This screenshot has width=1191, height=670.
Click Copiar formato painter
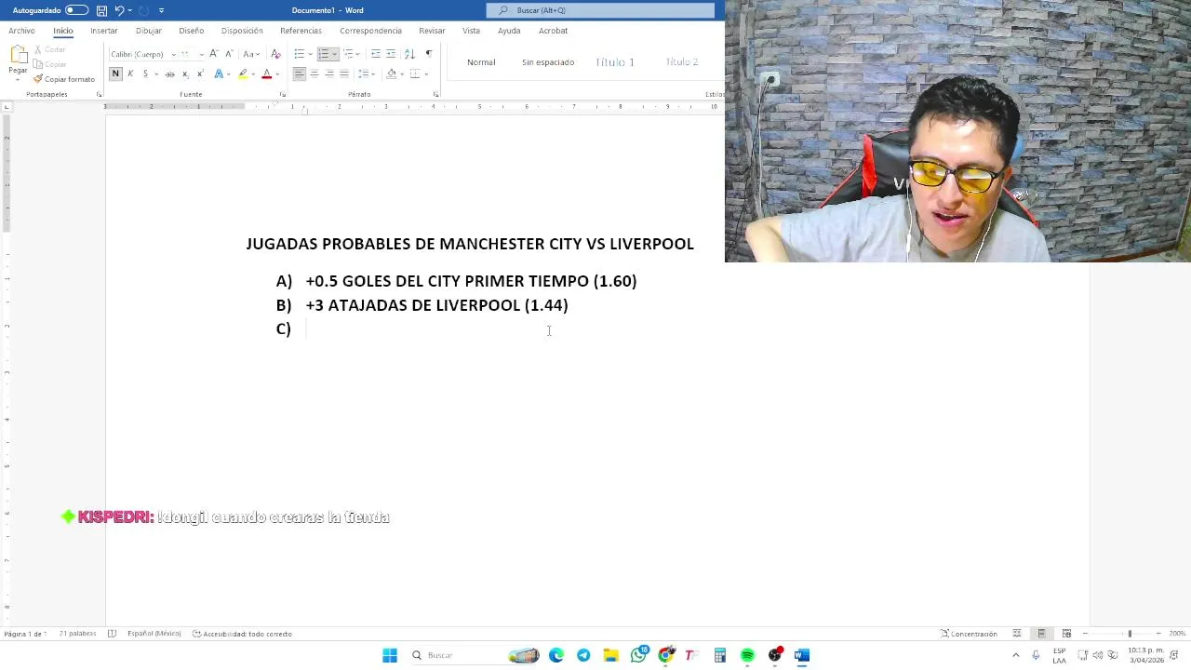pos(64,79)
